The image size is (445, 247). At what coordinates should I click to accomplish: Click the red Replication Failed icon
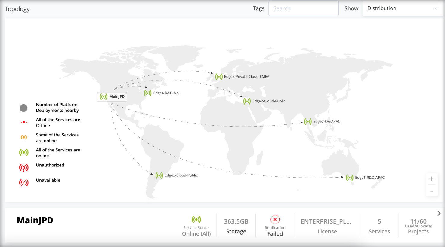pos(275,220)
